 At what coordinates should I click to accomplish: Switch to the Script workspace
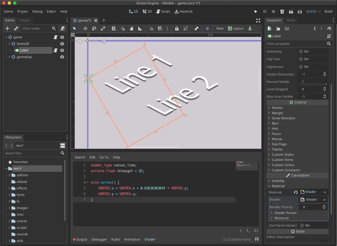point(163,12)
